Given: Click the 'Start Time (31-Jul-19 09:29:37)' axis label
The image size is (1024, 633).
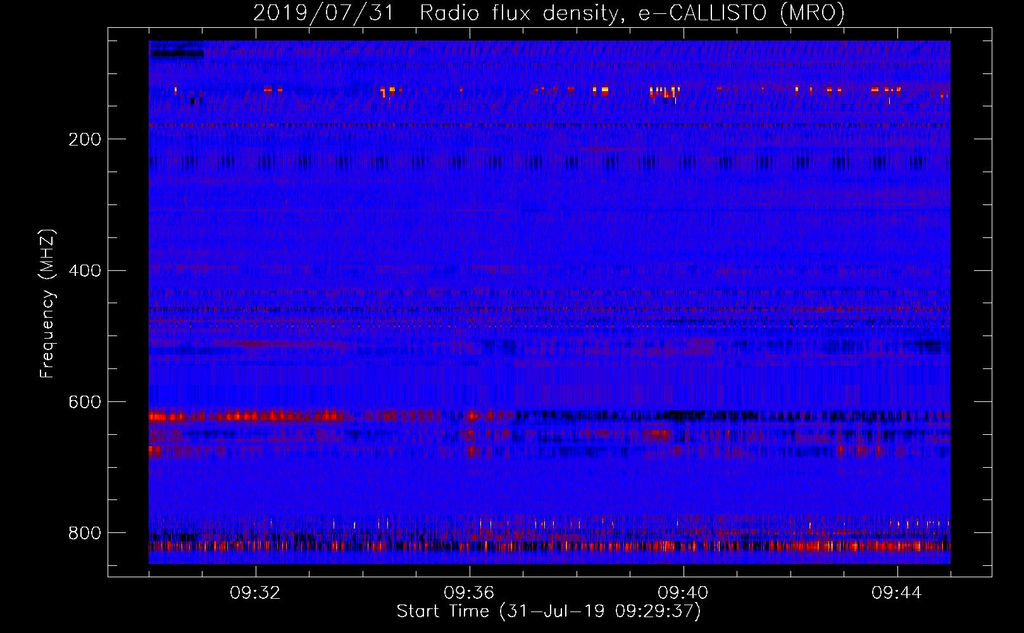Looking at the screenshot, I should tap(549, 611).
